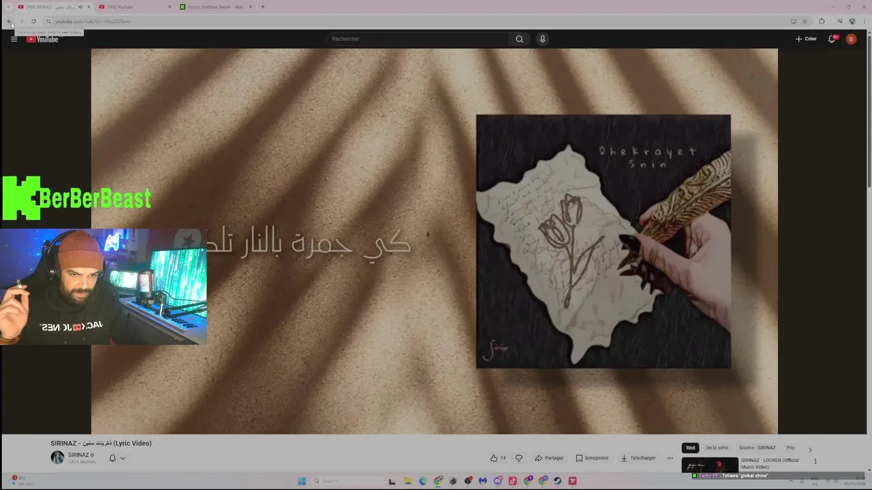Open the SIRINAZ - LOUKEN video thumbnail

click(x=710, y=465)
